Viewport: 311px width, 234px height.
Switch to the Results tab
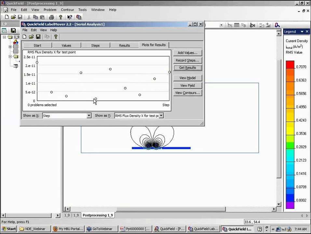(124, 45)
